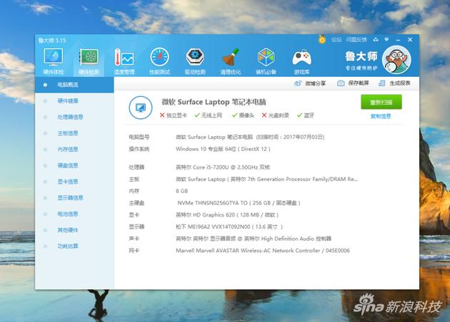Click the 8 GB memory value

pos(182,191)
